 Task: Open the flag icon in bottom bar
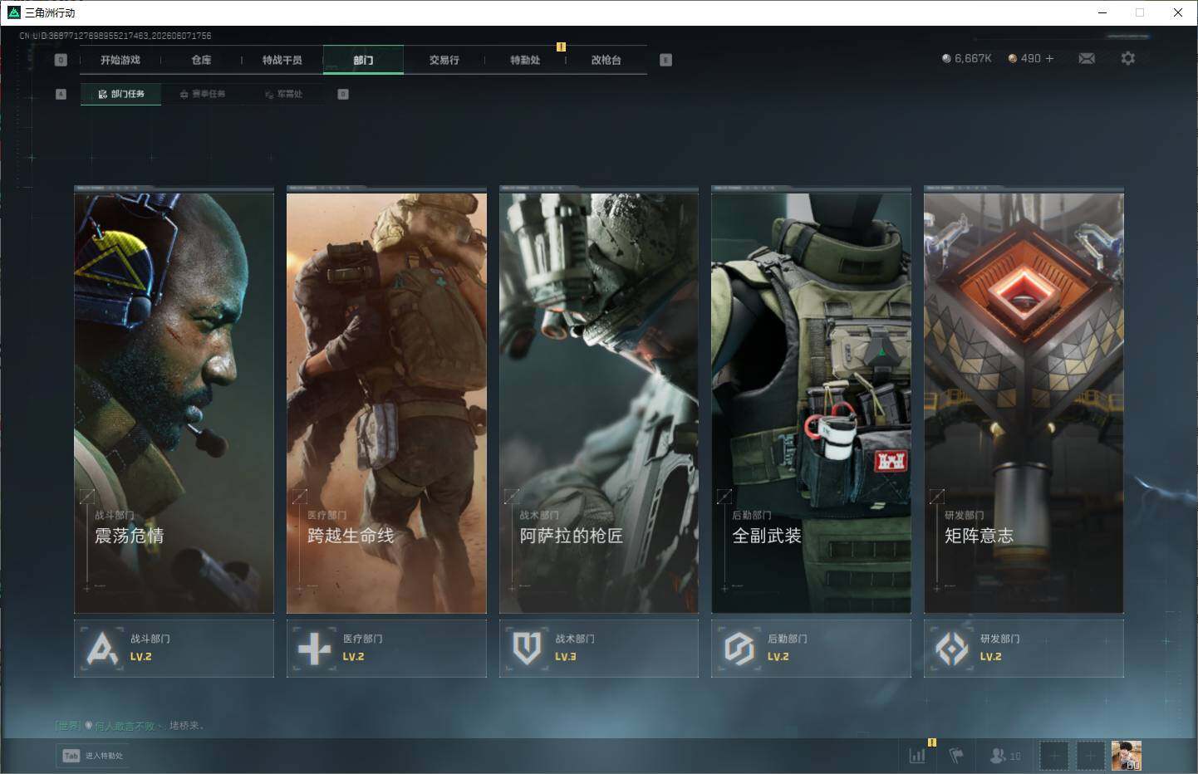click(956, 756)
